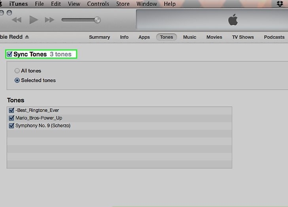Click the All tones label text
Viewport: 288px width, 207px height.
click(x=31, y=71)
